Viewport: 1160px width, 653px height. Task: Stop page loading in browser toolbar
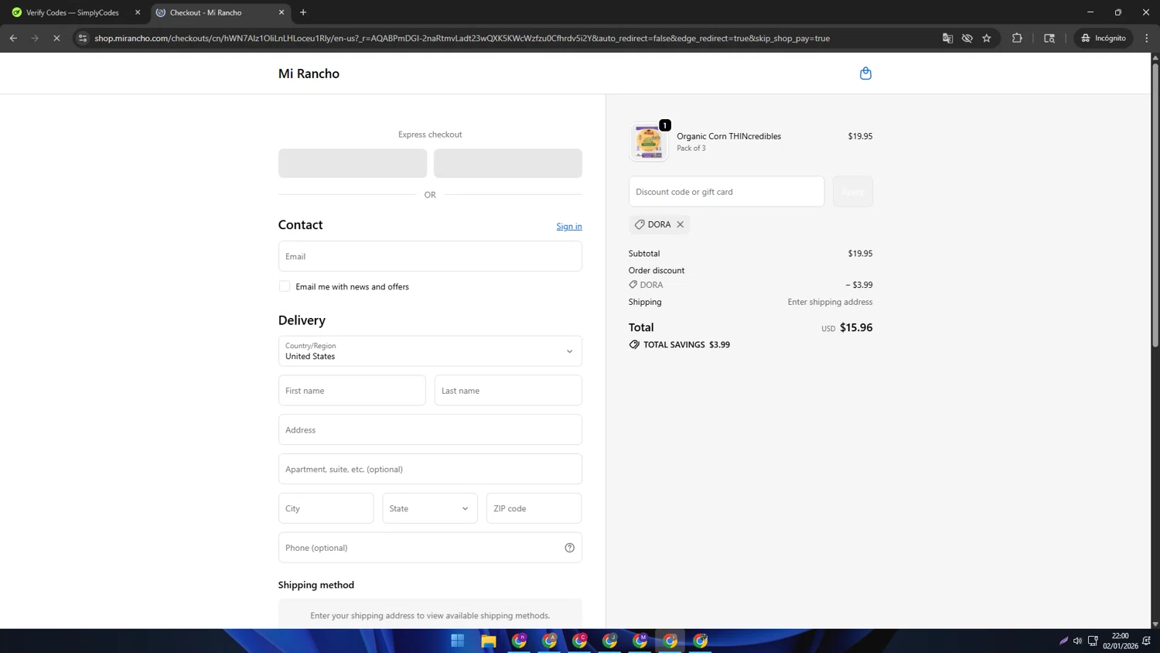[x=56, y=38]
